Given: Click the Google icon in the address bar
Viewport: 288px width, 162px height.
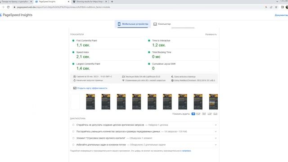Looking at the screenshot, I should coord(266,7).
